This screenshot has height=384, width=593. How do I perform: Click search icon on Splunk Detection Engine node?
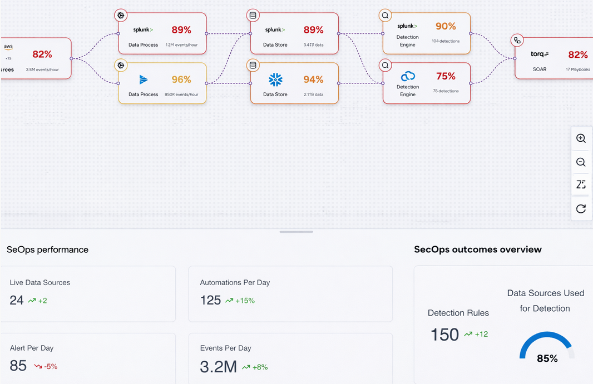point(385,16)
